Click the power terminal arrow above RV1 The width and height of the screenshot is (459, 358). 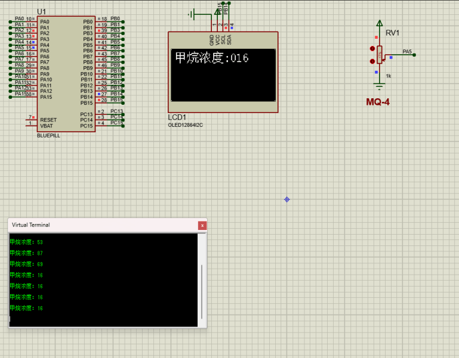tap(379, 24)
